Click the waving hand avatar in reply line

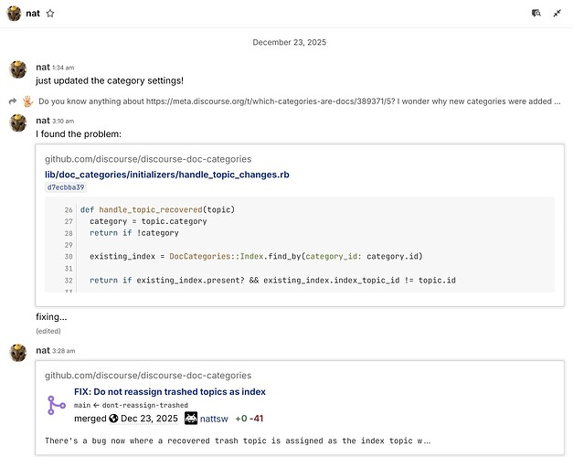tap(27, 101)
